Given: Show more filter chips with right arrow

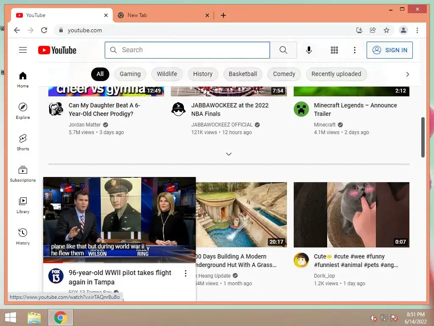Looking at the screenshot, I should (x=407, y=74).
